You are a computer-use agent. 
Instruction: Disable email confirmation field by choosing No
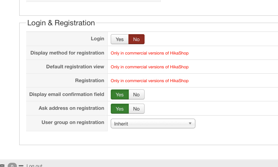coord(136,95)
